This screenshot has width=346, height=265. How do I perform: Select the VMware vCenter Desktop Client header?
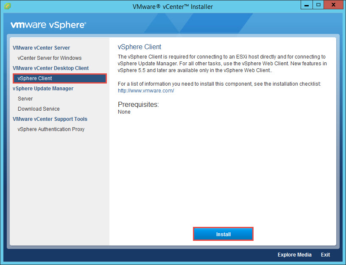[50, 68]
